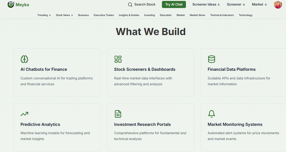This screenshot has height=152, width=286.
Task: Click the Investment Research Portals heading
Action: click(x=142, y=125)
